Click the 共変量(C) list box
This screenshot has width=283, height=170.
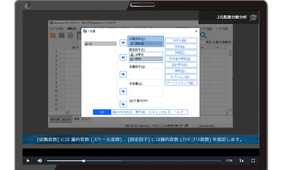pos(146,91)
